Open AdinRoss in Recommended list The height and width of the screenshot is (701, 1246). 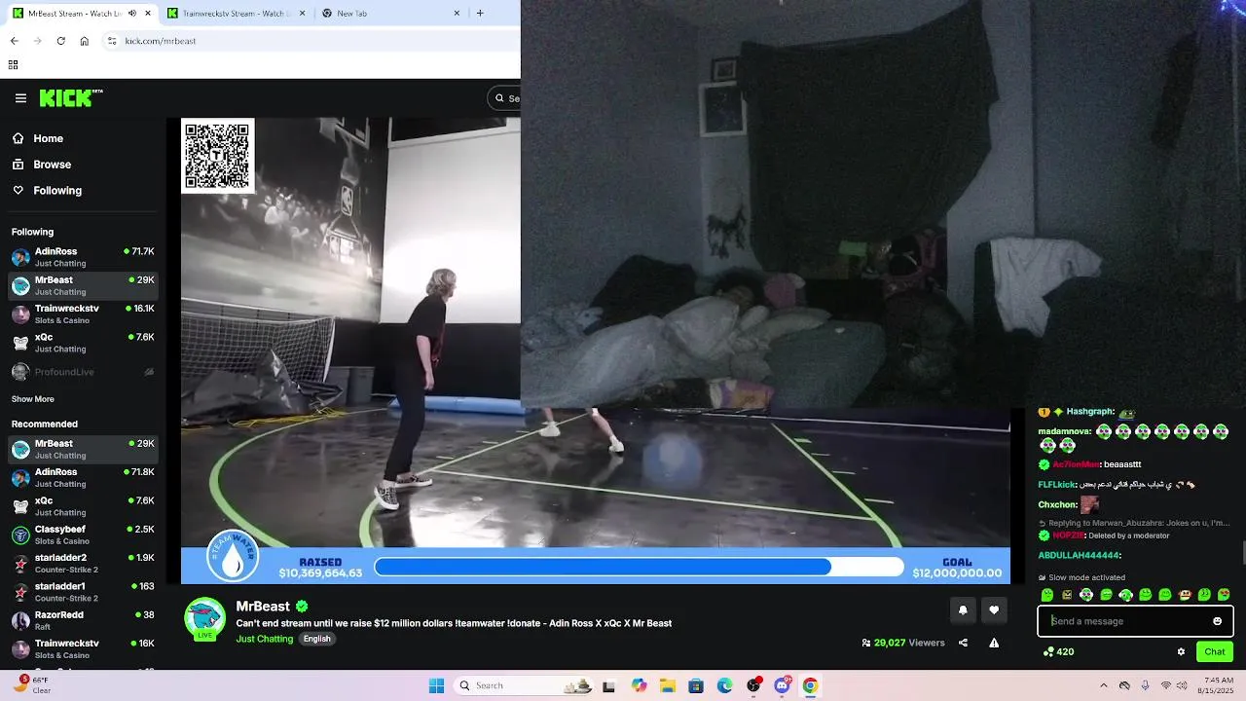coord(83,478)
